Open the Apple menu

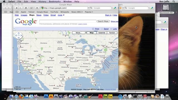pyautogui.click(x=4, y=1)
